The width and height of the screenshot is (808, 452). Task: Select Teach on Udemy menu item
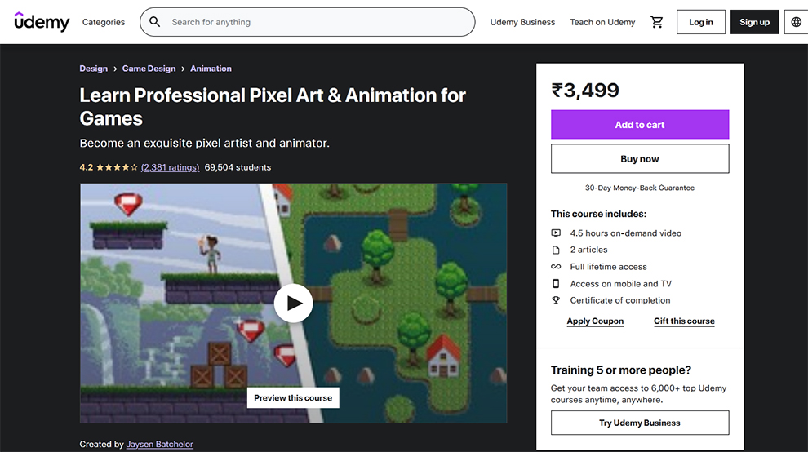[x=602, y=22]
